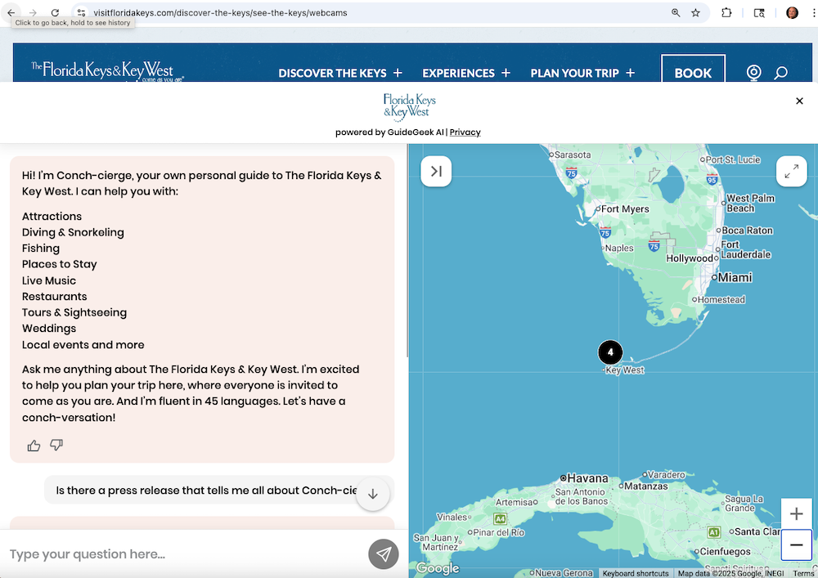The width and height of the screenshot is (818, 578).
Task: Send message with paper plane icon
Action: tap(383, 554)
